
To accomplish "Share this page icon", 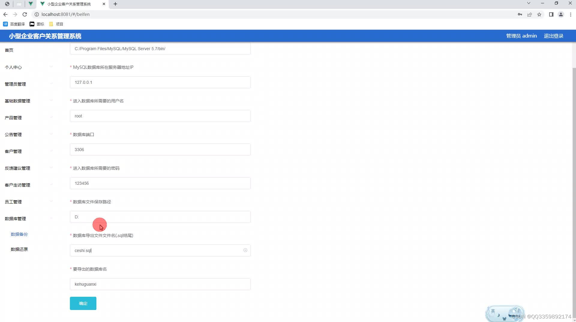I will point(529,14).
